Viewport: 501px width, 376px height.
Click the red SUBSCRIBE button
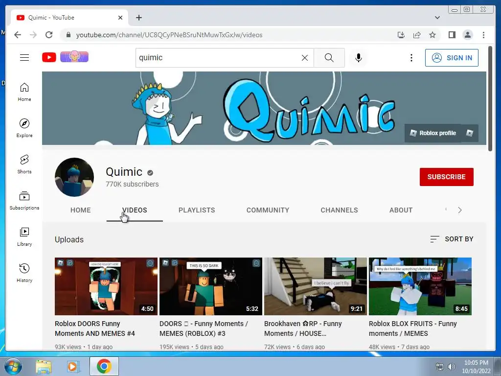tap(446, 177)
